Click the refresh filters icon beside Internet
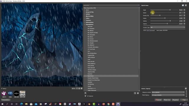This screenshot has width=189, height=106. (85, 96)
